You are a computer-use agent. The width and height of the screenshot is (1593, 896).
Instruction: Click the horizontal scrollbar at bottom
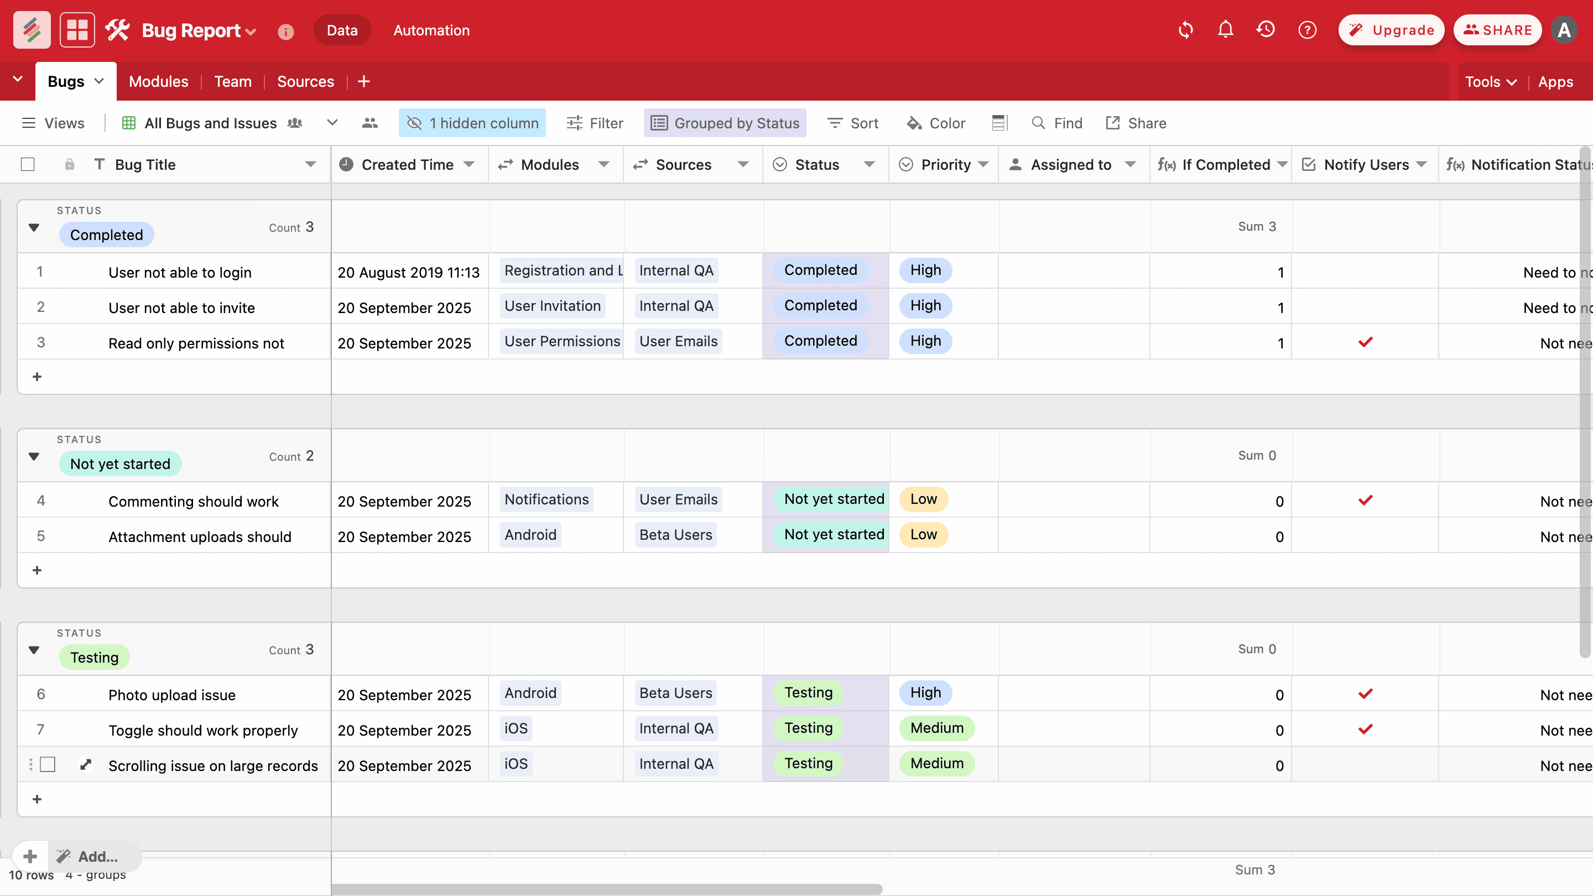(607, 889)
